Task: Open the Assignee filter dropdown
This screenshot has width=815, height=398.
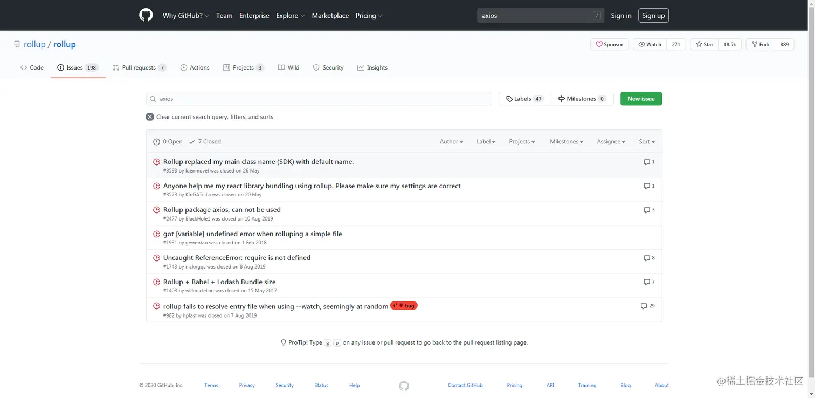Action: click(611, 141)
